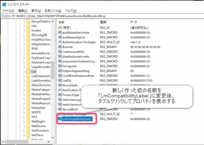
Task: Select the everyoneincludesanony... value
Action: 79,61
